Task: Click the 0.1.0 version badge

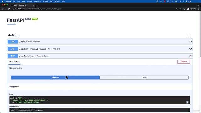Action: (28, 19)
